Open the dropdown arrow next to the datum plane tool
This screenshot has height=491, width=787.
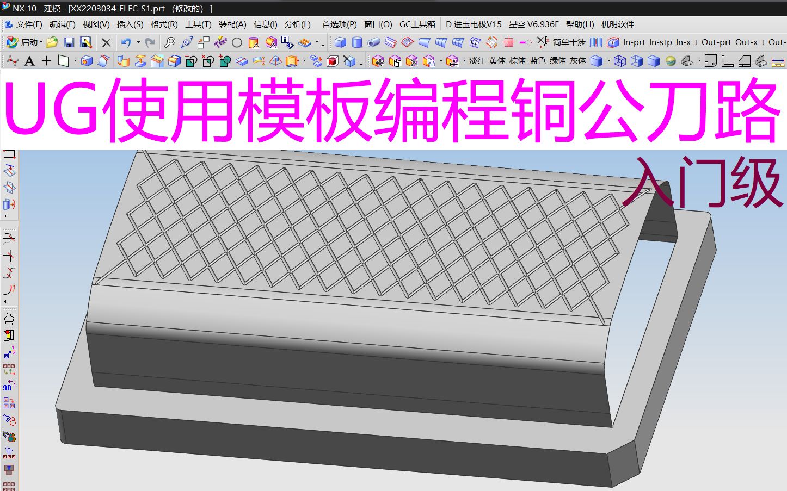[75, 60]
